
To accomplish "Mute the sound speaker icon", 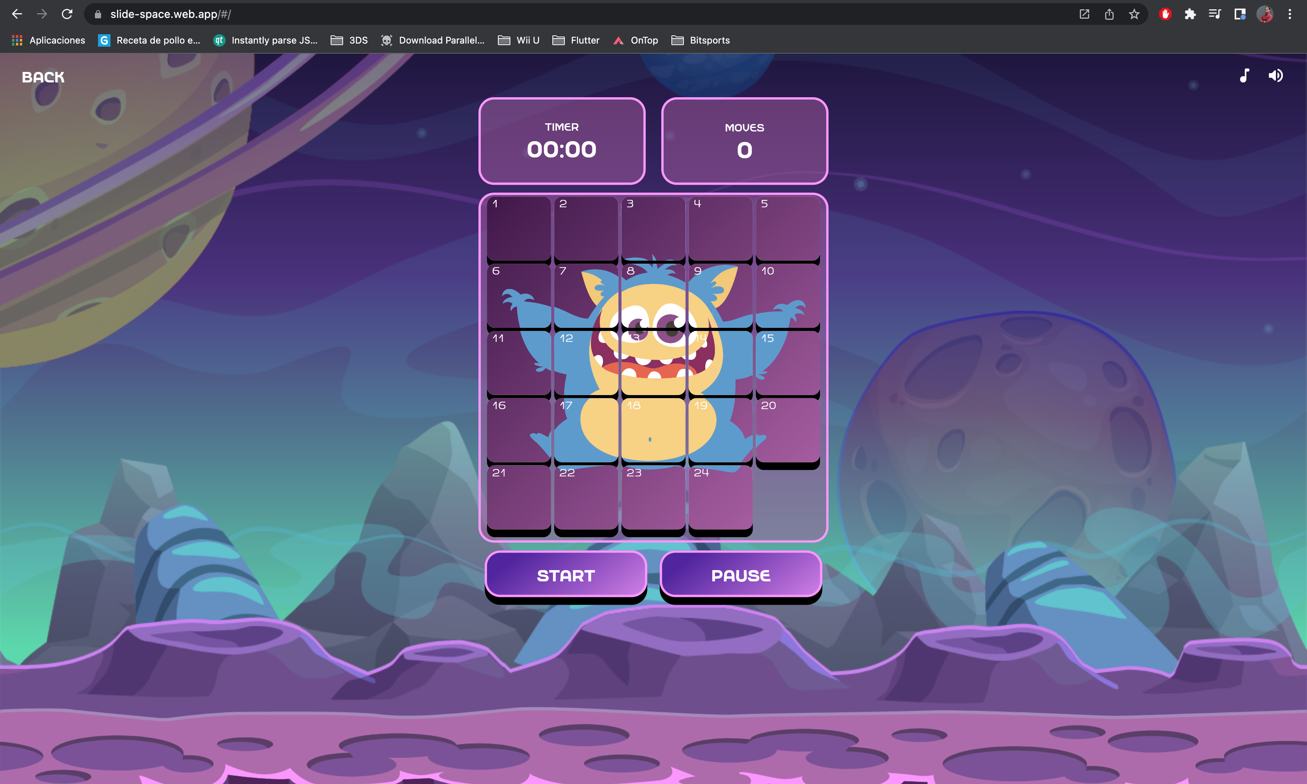I will (1275, 75).
